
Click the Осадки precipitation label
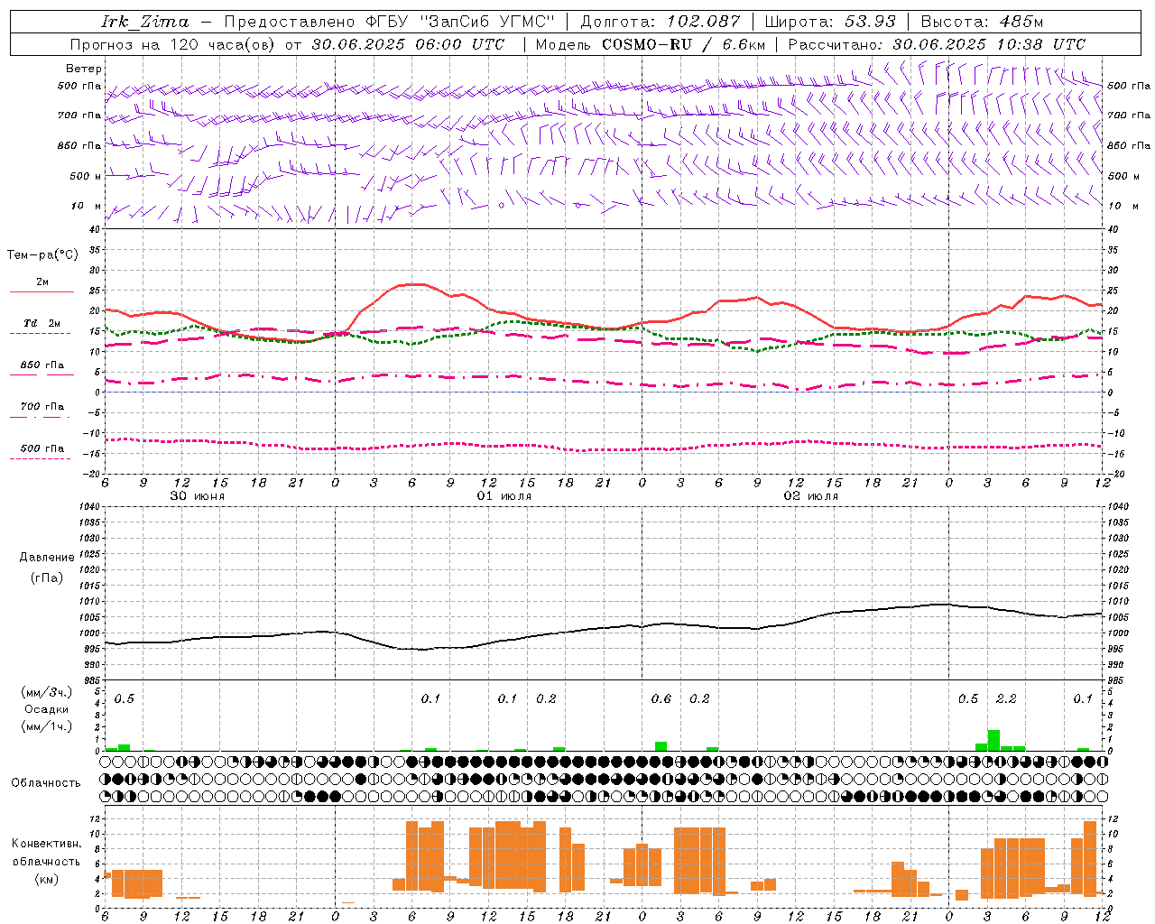point(47,709)
